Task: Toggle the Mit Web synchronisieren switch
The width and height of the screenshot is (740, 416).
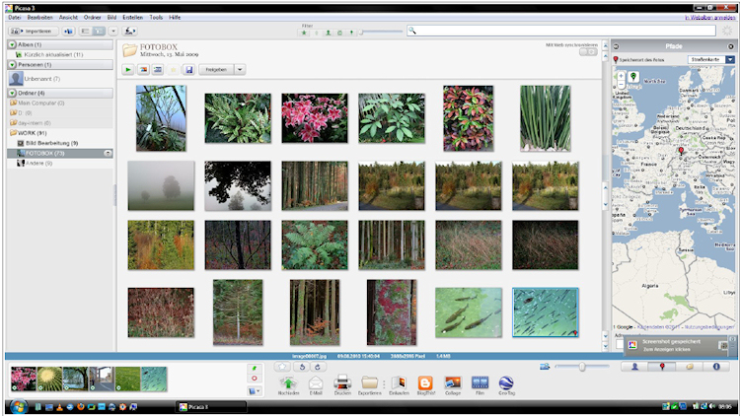Action: pos(587,52)
